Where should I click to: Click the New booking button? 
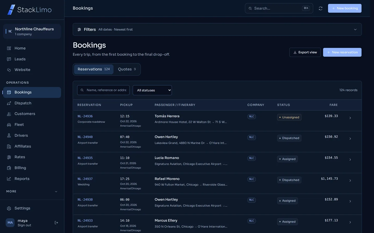[x=345, y=8]
